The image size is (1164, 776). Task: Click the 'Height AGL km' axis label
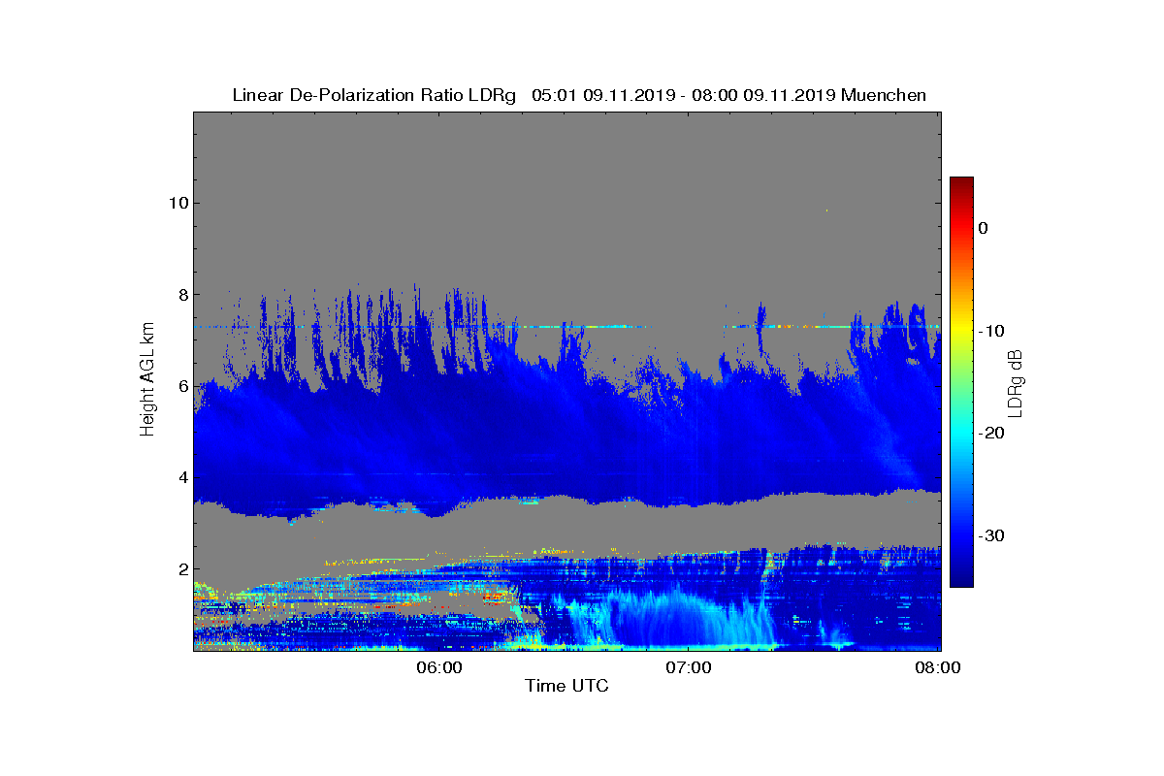coord(147,380)
